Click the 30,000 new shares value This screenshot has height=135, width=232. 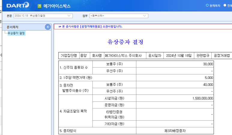[x=208, y=64]
